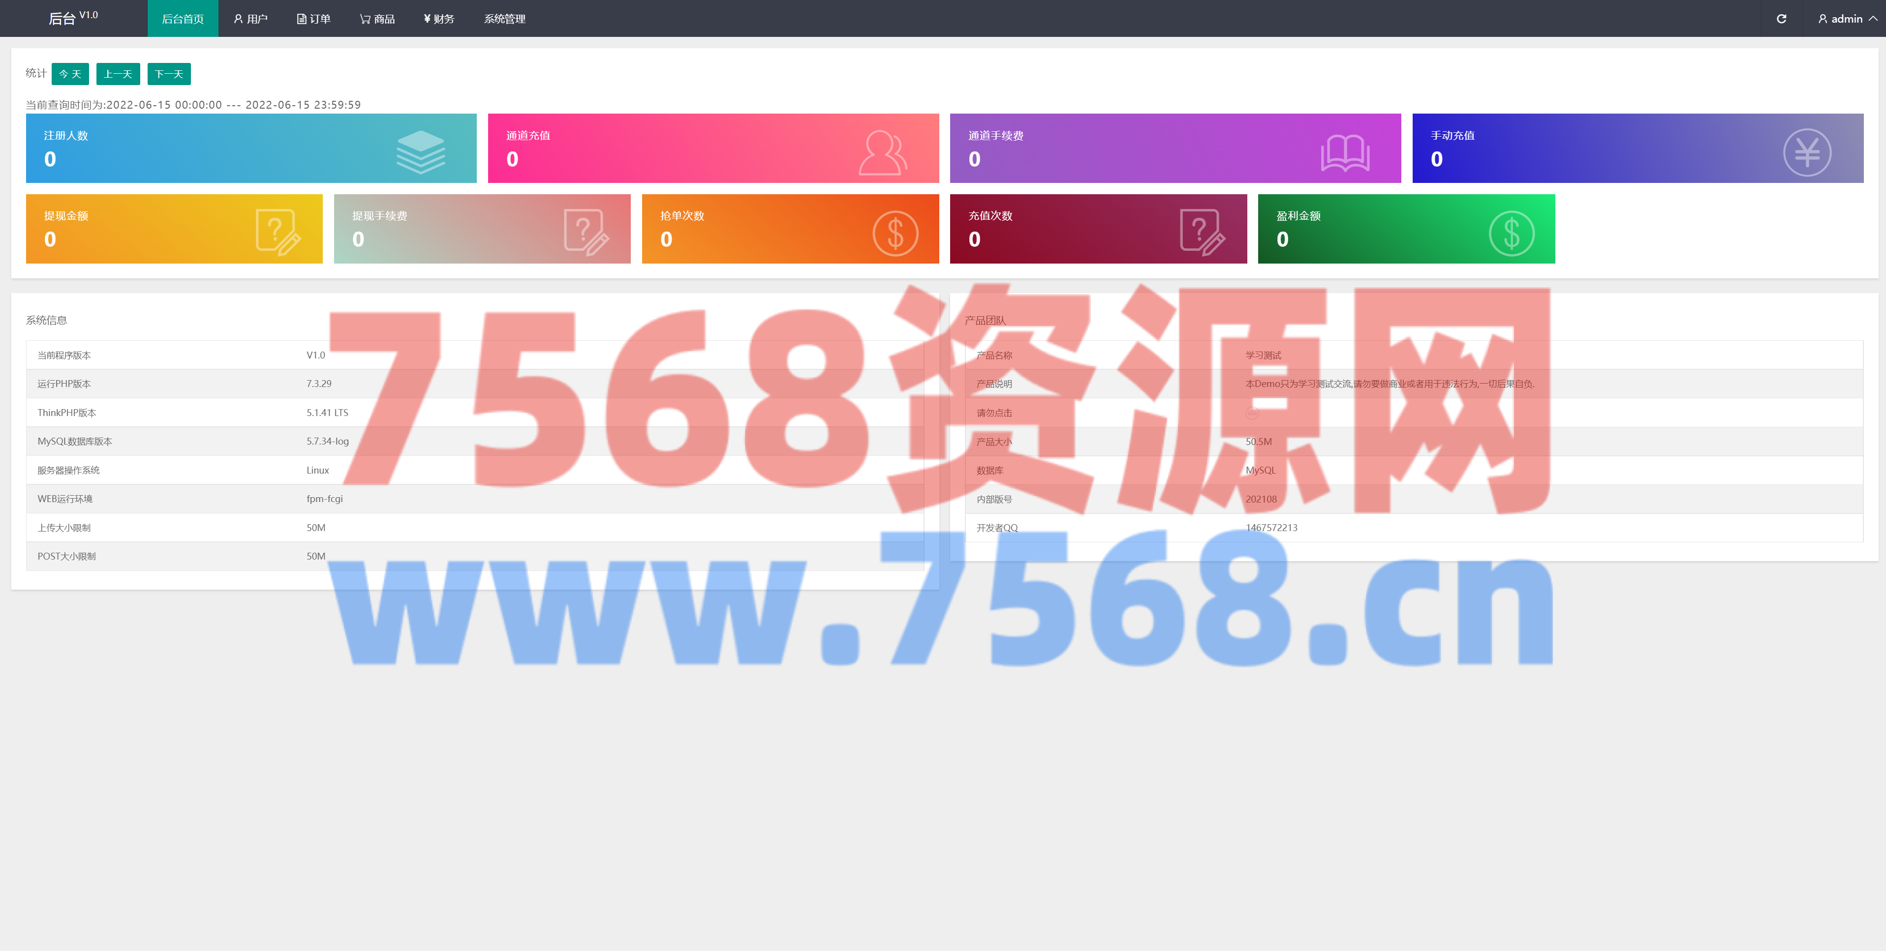Open the 财务 menu

[x=438, y=18]
